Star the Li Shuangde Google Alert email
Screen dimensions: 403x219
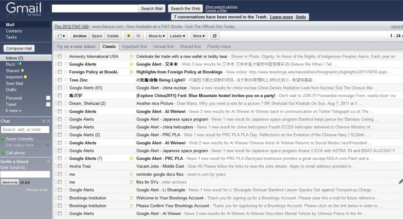pos(66,189)
